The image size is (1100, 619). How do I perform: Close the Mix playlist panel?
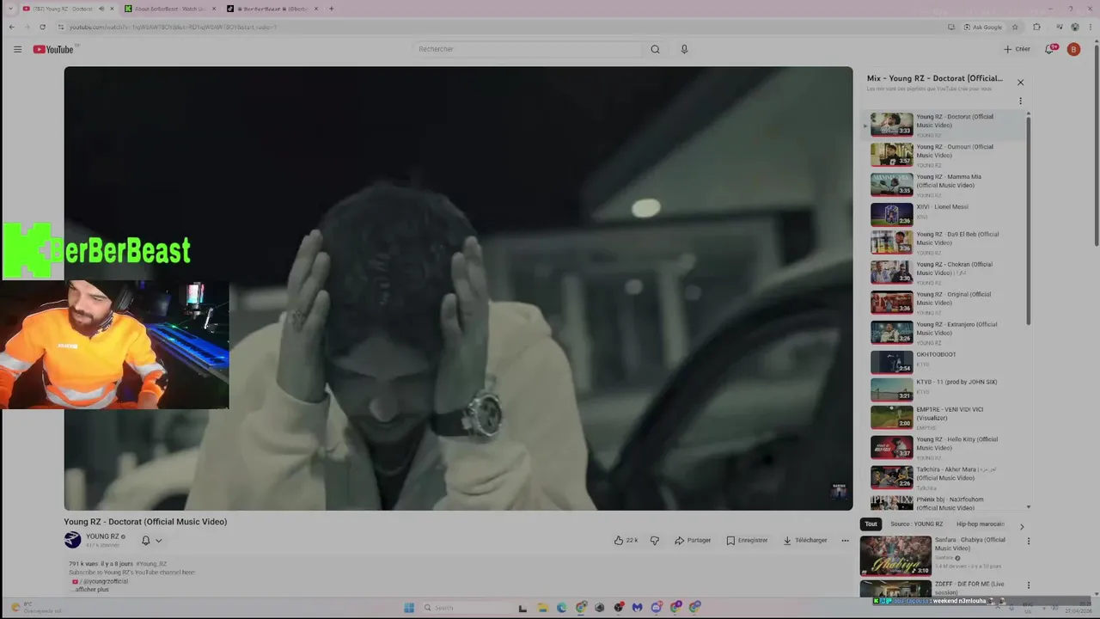[1020, 83]
